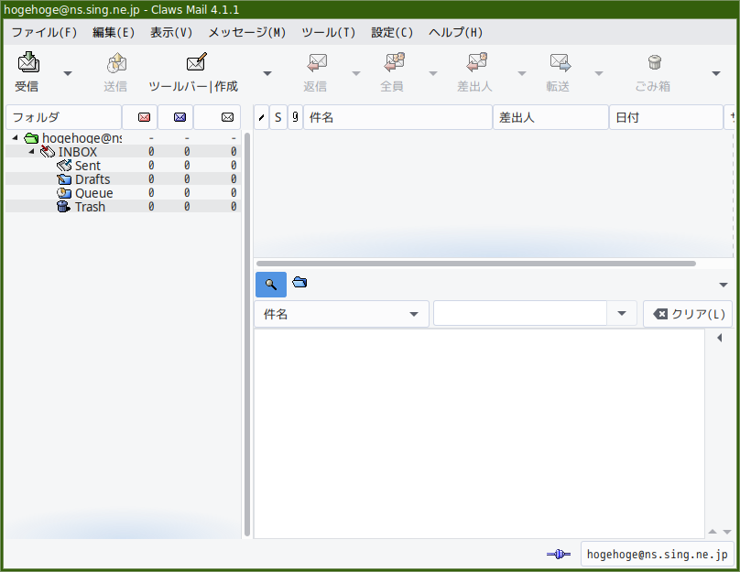Click the 送信 send queued mail icon
The width and height of the screenshot is (740, 572).
tap(116, 63)
